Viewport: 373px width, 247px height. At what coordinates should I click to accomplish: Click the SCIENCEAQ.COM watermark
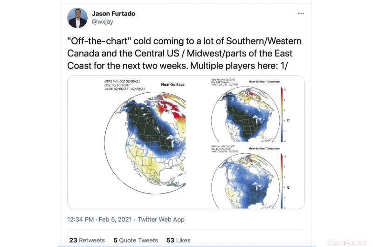346,243
